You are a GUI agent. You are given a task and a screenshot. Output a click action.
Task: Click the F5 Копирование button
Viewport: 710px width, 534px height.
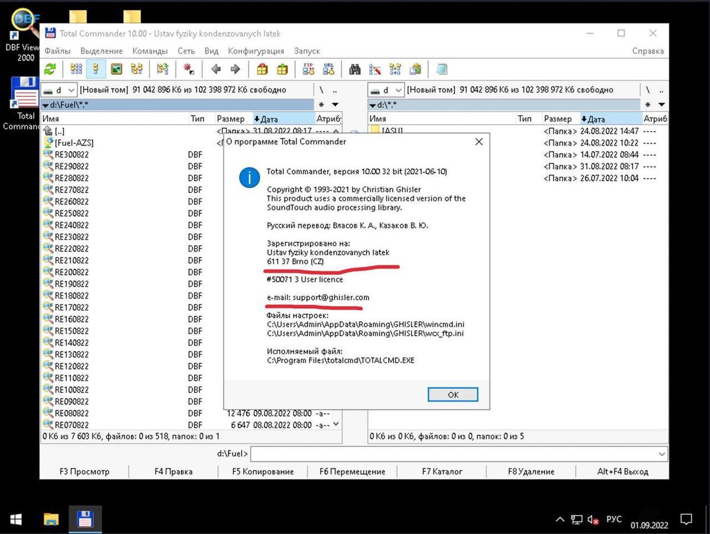(263, 471)
